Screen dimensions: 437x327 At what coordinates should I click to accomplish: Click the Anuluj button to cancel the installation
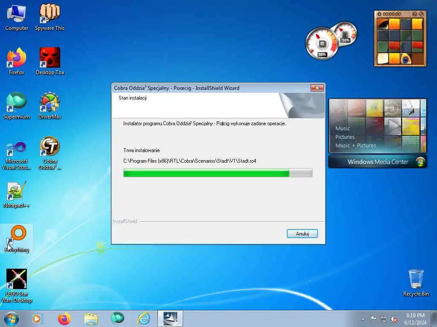302,234
